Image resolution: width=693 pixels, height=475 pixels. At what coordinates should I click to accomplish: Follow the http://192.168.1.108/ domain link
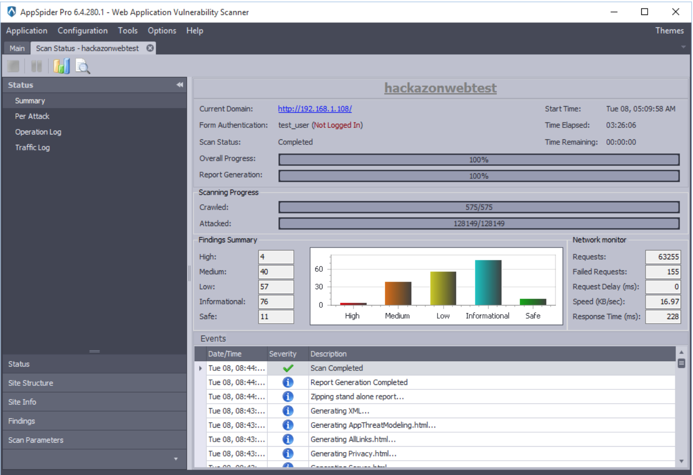click(315, 109)
